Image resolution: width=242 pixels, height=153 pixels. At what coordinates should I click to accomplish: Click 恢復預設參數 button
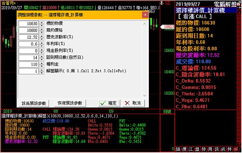point(70,103)
